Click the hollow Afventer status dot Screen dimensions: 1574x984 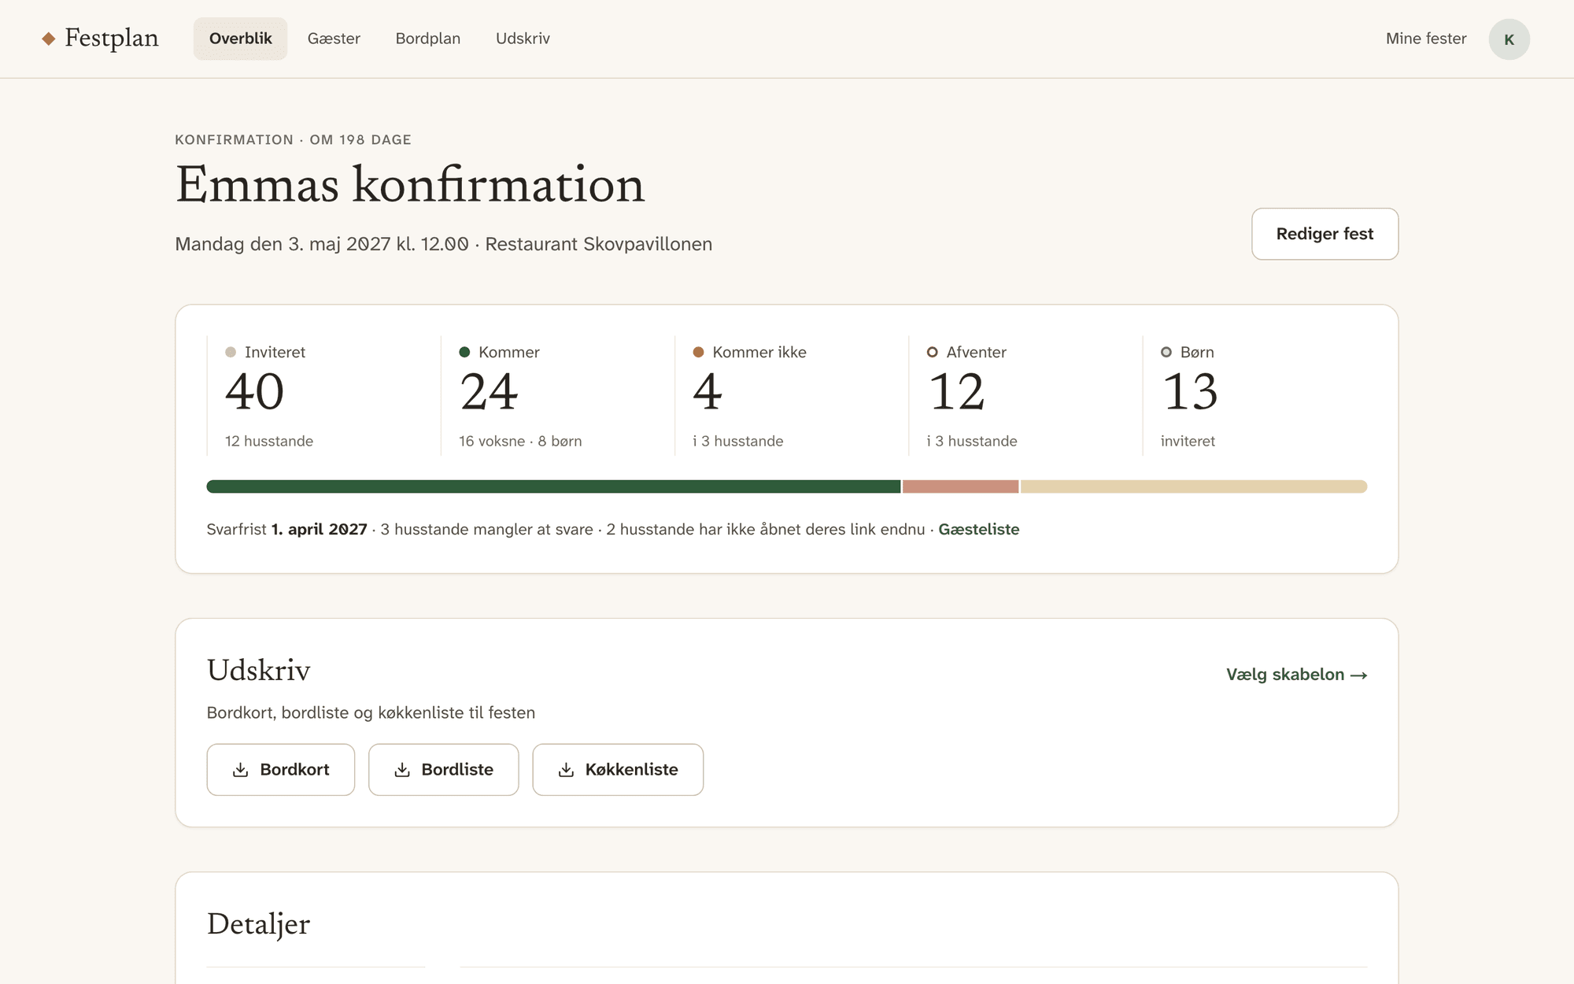(x=932, y=352)
